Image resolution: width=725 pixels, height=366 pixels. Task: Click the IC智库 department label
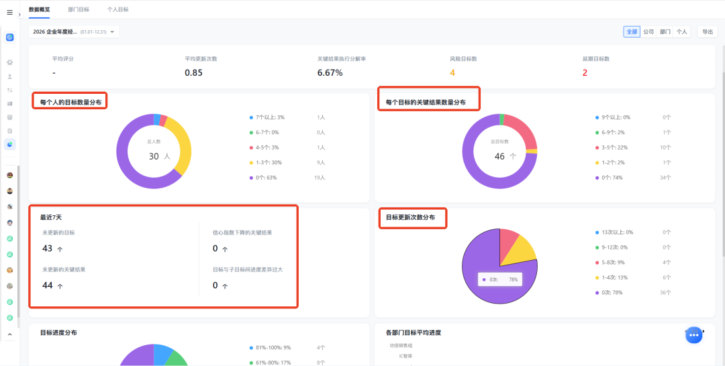406,357
